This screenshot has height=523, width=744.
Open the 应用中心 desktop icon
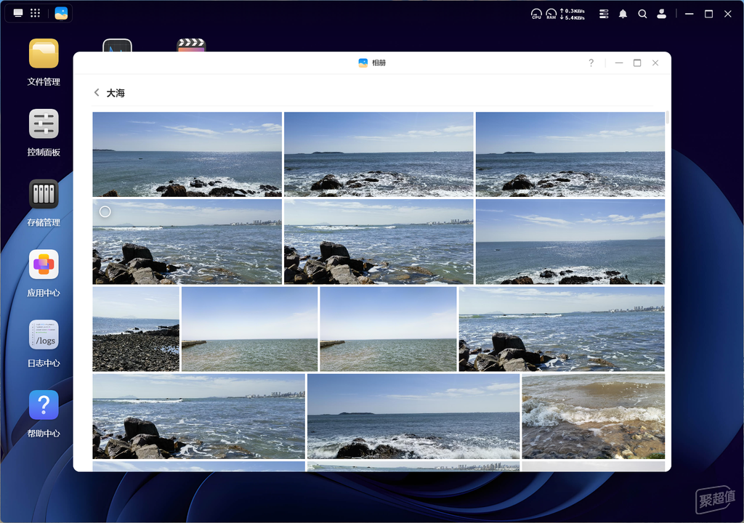[44, 274]
